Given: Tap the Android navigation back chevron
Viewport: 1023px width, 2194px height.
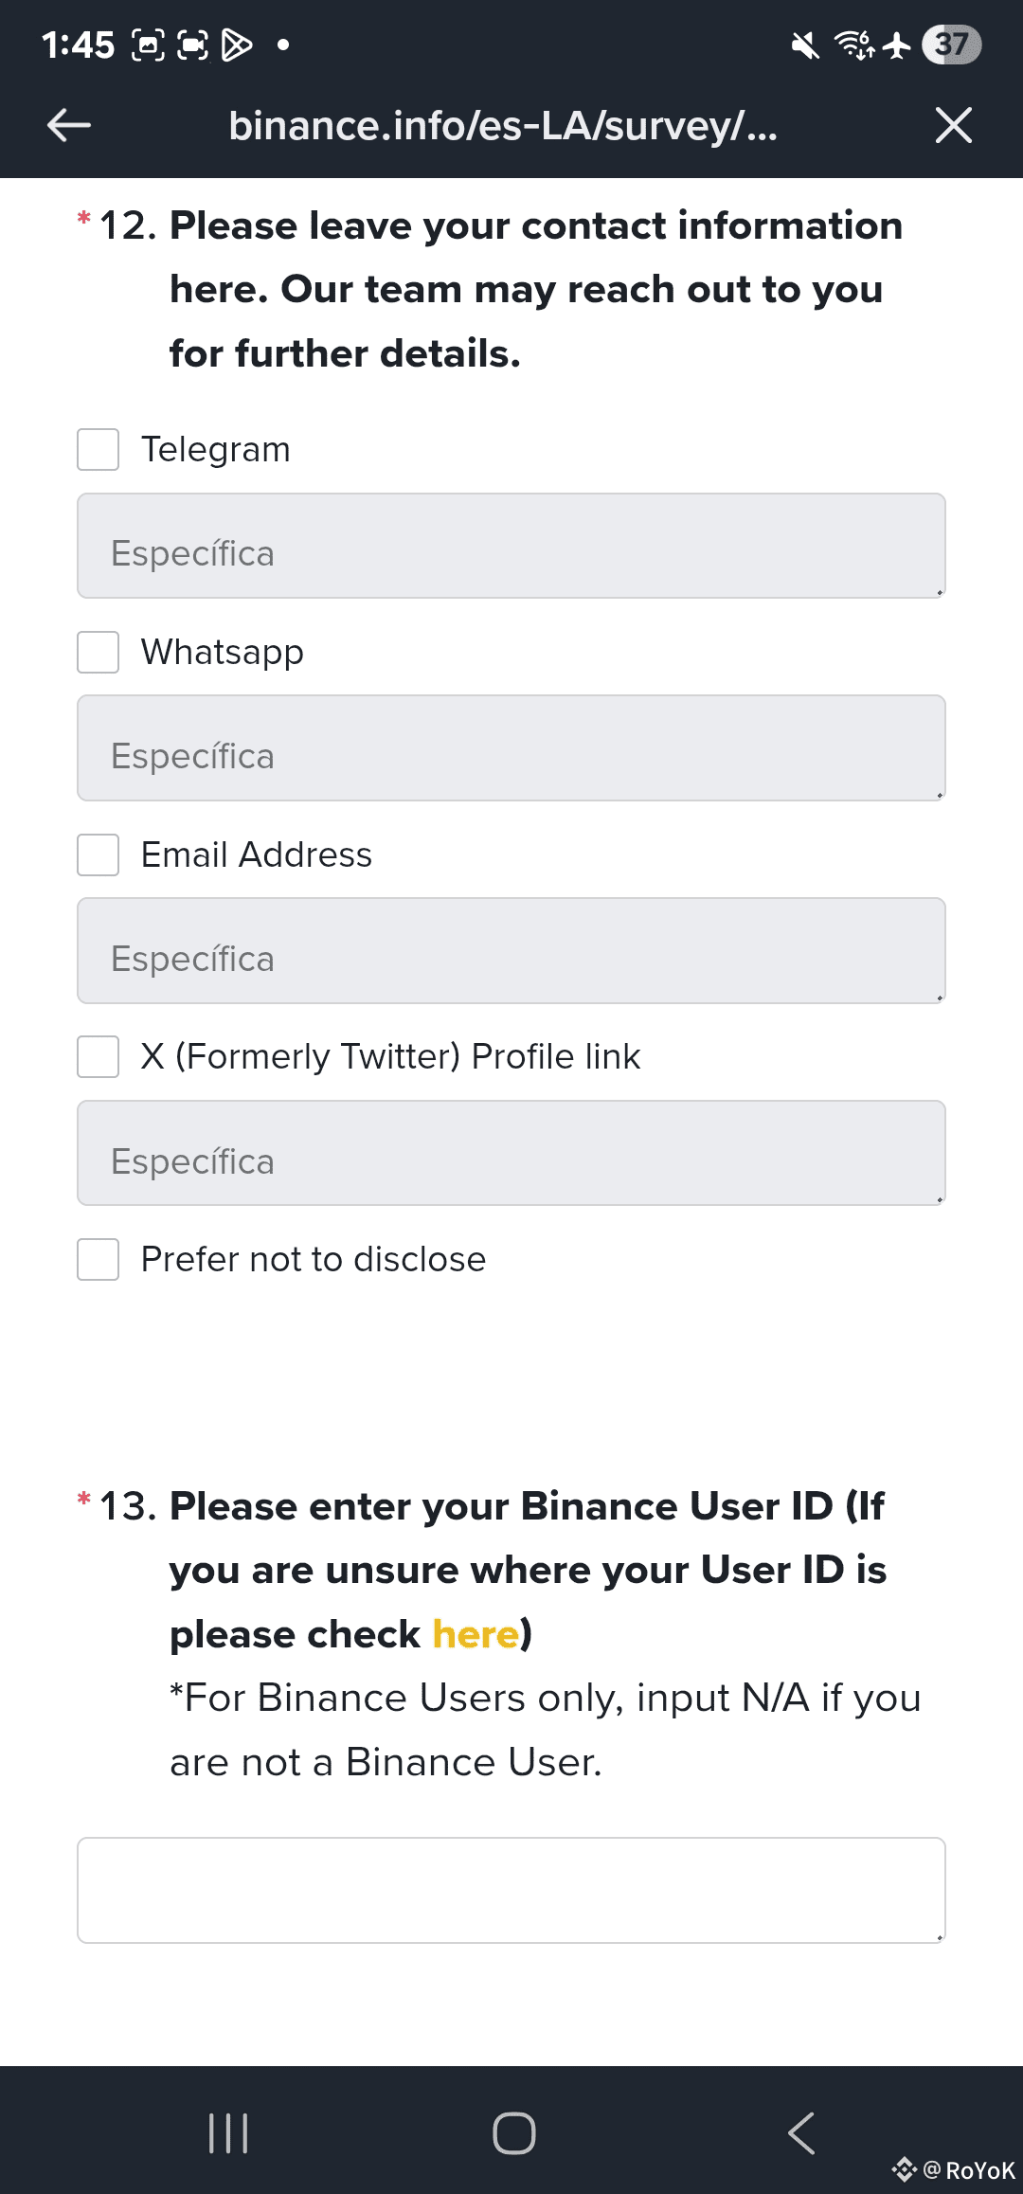Looking at the screenshot, I should point(800,2133).
